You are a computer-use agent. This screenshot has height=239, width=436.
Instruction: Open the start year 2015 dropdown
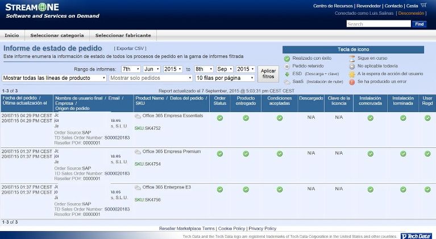coord(173,69)
